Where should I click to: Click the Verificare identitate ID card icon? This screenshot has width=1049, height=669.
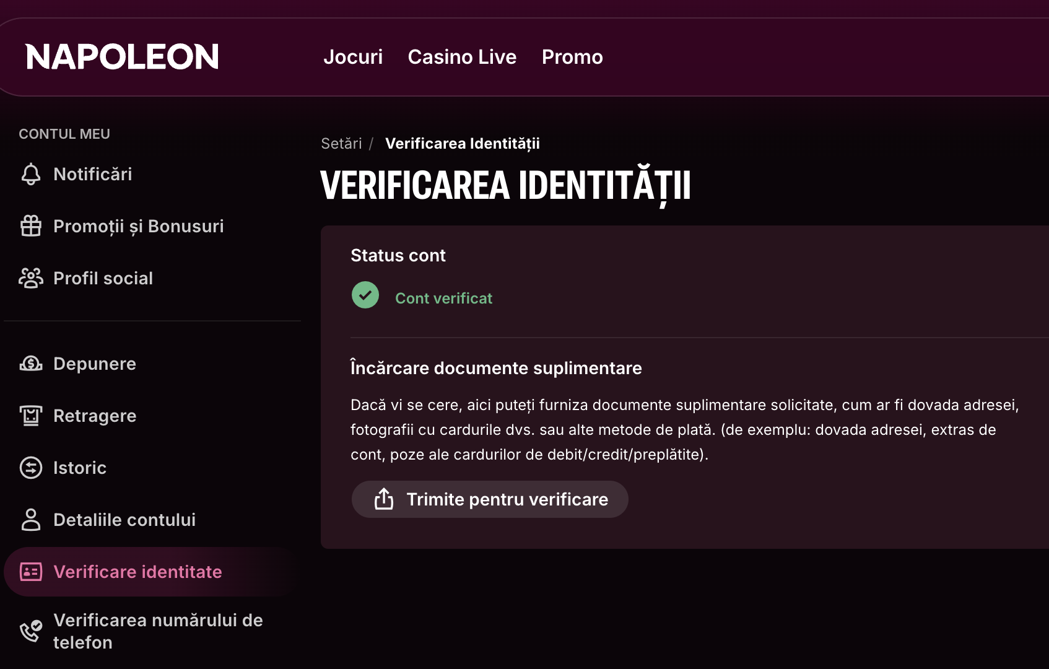coord(31,572)
